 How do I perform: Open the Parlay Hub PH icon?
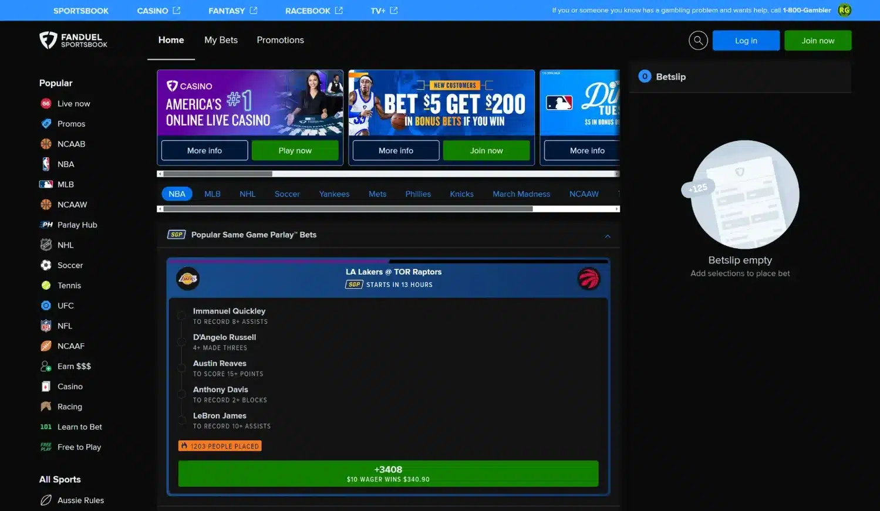click(46, 225)
